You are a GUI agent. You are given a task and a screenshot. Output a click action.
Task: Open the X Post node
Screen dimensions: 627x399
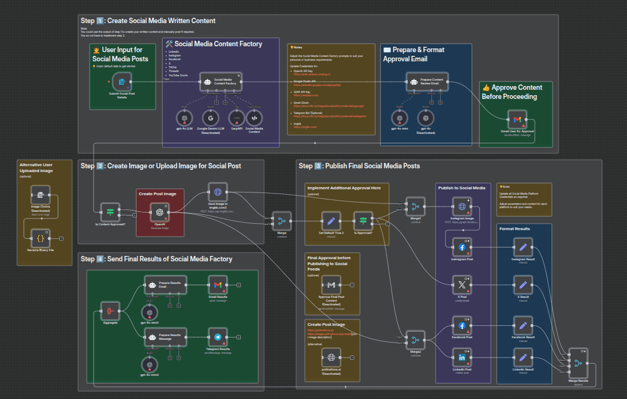(x=462, y=284)
